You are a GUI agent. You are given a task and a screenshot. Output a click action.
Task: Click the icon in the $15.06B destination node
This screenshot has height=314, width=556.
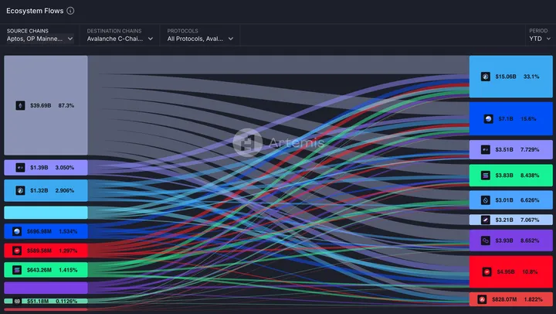pos(486,77)
